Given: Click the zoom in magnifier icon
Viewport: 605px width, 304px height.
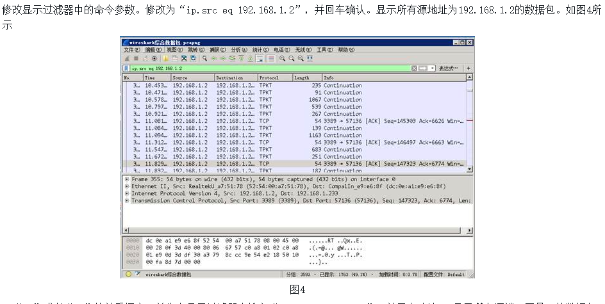Looking at the screenshot, I should point(283,59).
